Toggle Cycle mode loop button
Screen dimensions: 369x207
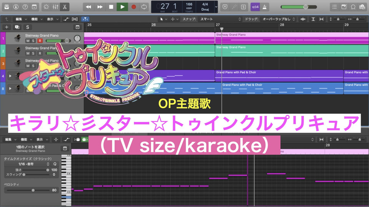tap(144, 7)
